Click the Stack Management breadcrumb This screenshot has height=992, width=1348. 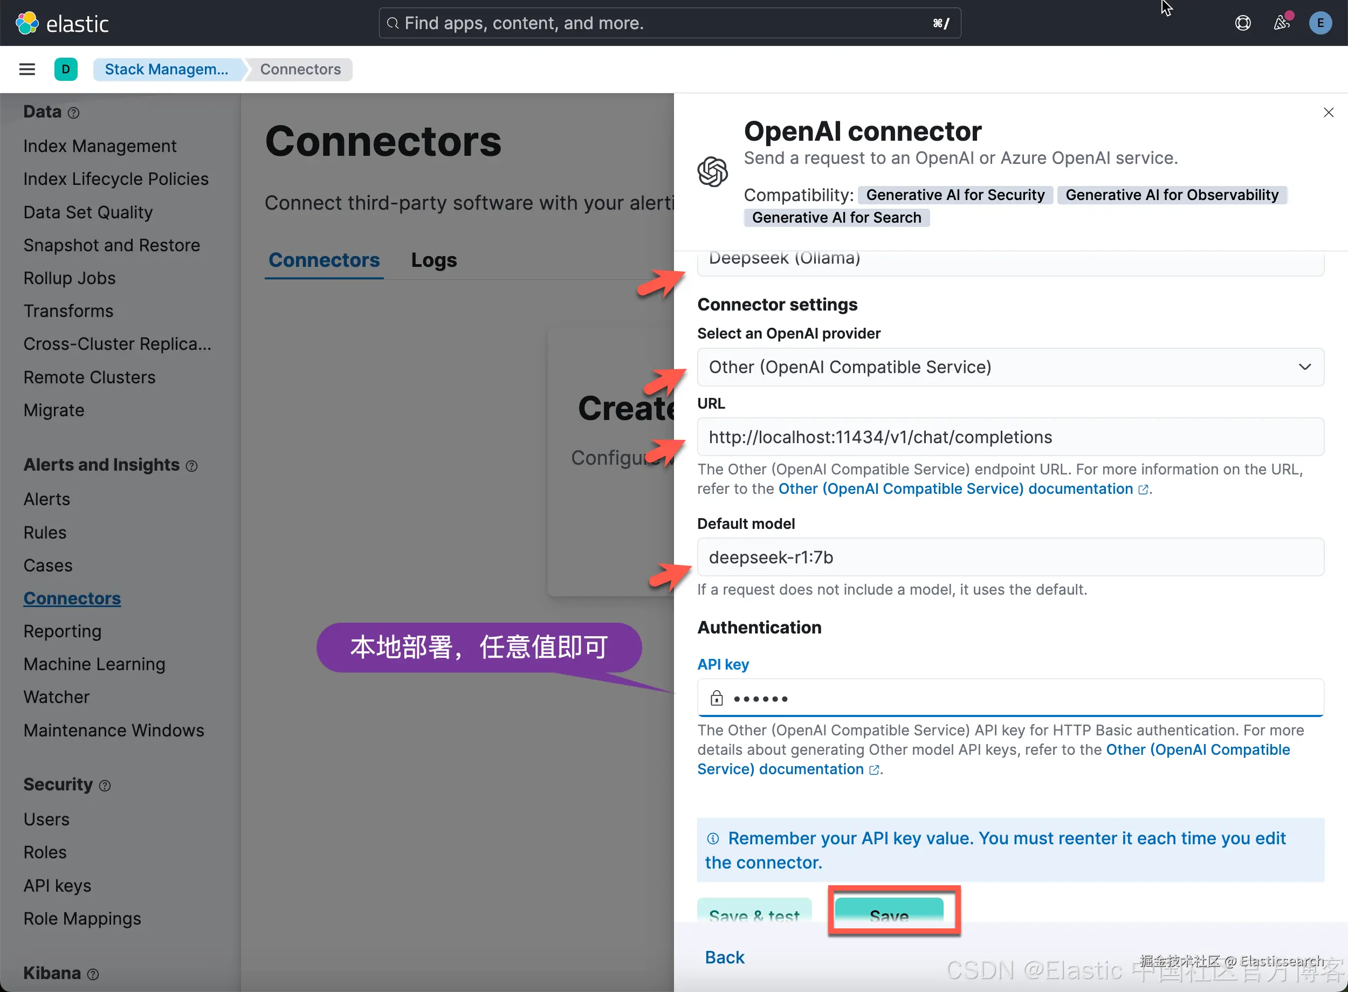pyautogui.click(x=166, y=69)
